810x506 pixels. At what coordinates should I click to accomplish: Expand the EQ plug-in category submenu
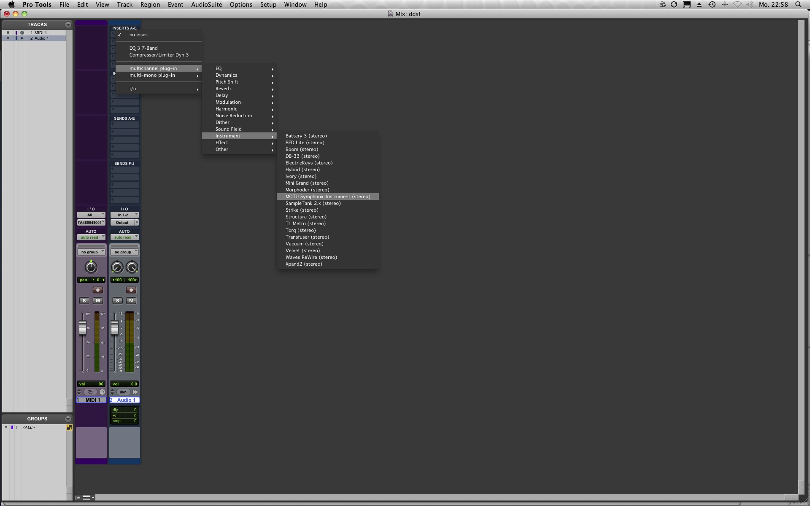(x=239, y=68)
